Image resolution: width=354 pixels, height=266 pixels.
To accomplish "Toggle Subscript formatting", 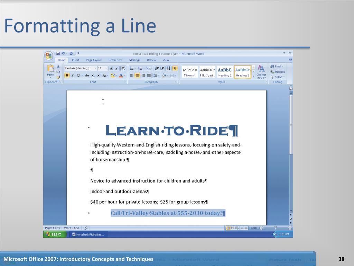I will click(x=93, y=75).
